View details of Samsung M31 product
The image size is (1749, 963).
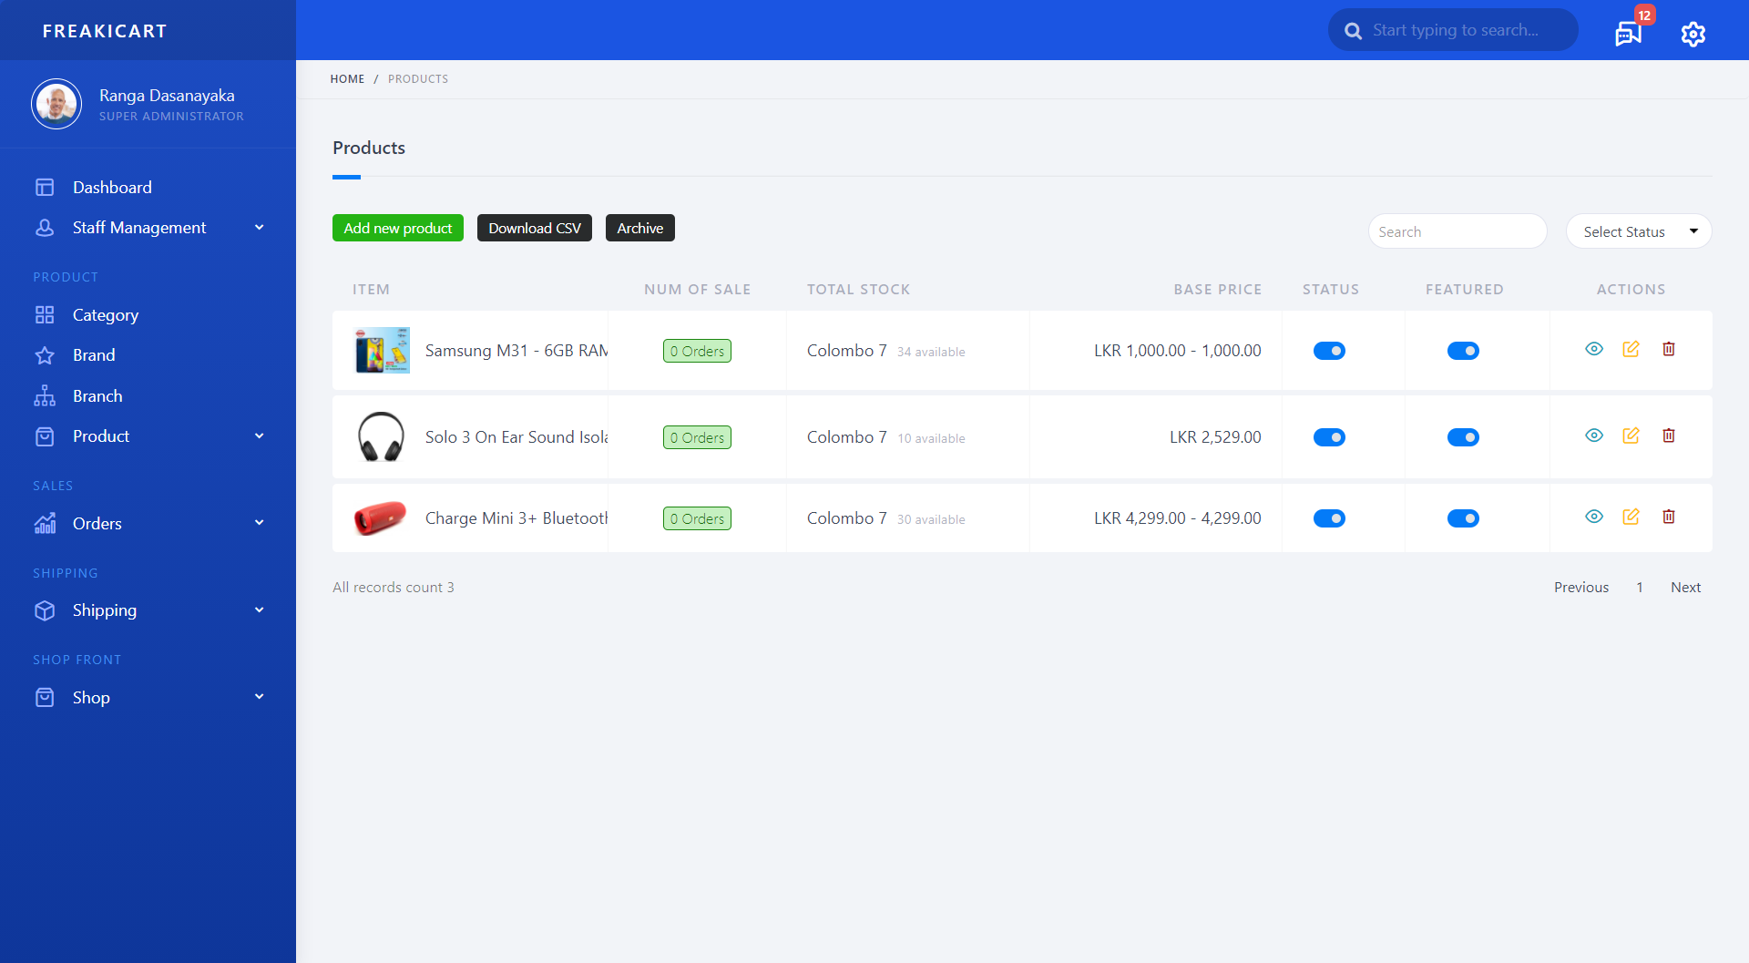click(x=1594, y=349)
